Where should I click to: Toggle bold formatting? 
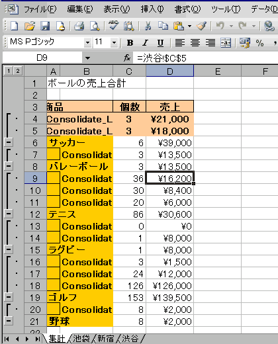(130, 42)
